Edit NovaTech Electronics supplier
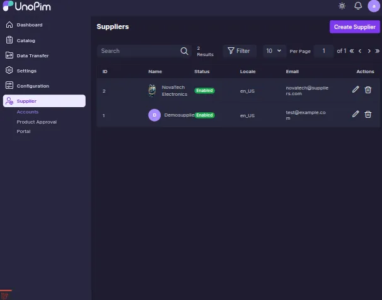The height and width of the screenshot is (300, 382). click(x=356, y=89)
